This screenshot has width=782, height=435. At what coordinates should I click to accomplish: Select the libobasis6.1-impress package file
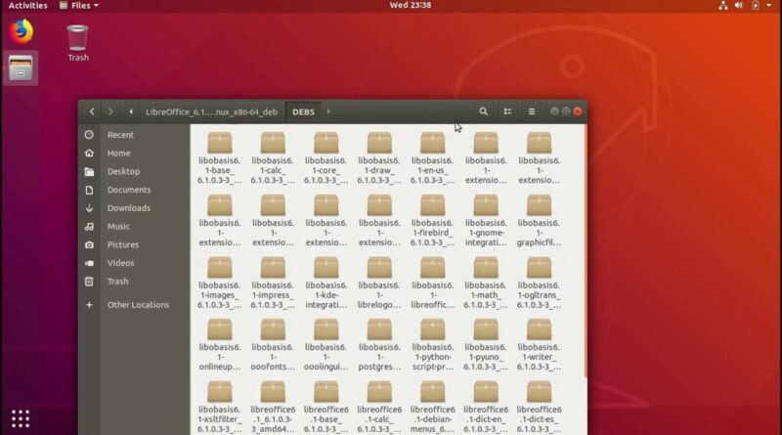click(273, 283)
